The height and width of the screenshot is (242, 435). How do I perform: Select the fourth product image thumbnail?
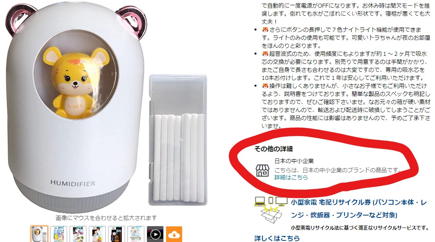(97, 234)
